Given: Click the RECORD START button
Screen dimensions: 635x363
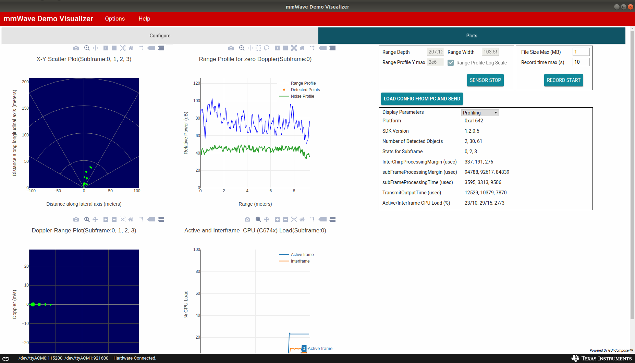Looking at the screenshot, I should tap(563, 80).
